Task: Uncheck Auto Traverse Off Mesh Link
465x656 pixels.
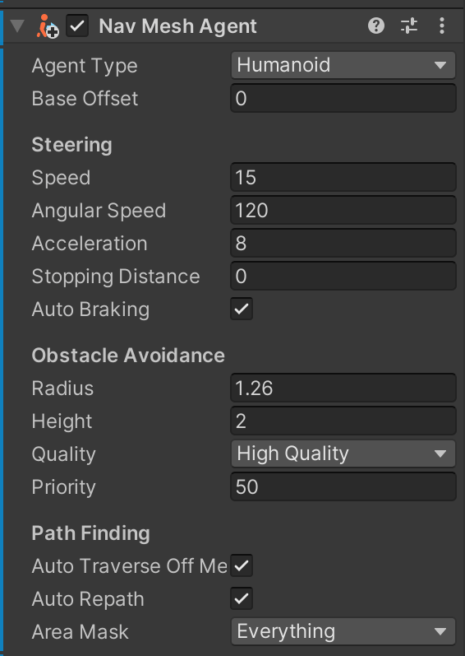Action: click(242, 565)
